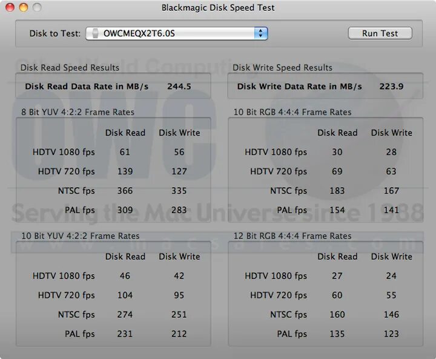The width and height of the screenshot is (436, 359).
Task: Click 12 Bit RGB NTSC write value 146
Action: pyautogui.click(x=391, y=315)
